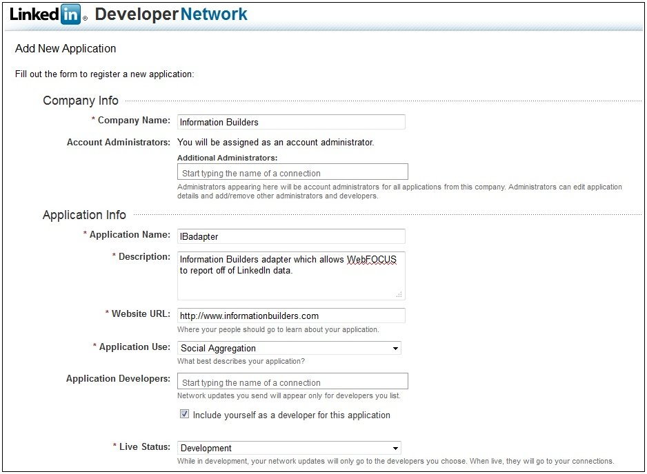Click 'Administrators appearing here' help text
The image size is (647, 474).
tap(399, 192)
